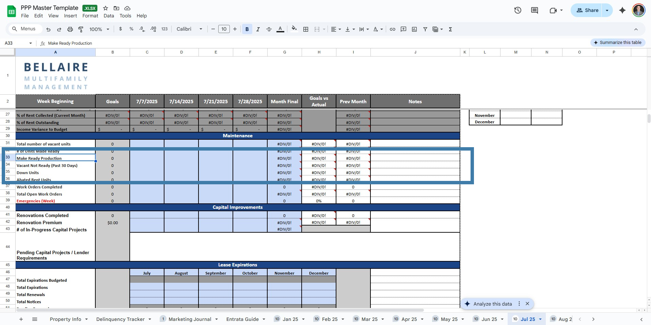Toggle strikethrough formatting

click(269, 29)
